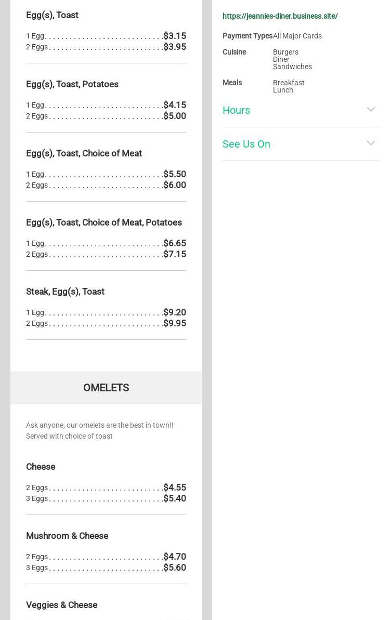This screenshot has height=620, width=390.
Task: Click the Hours chevron arrow
Action: (x=371, y=110)
